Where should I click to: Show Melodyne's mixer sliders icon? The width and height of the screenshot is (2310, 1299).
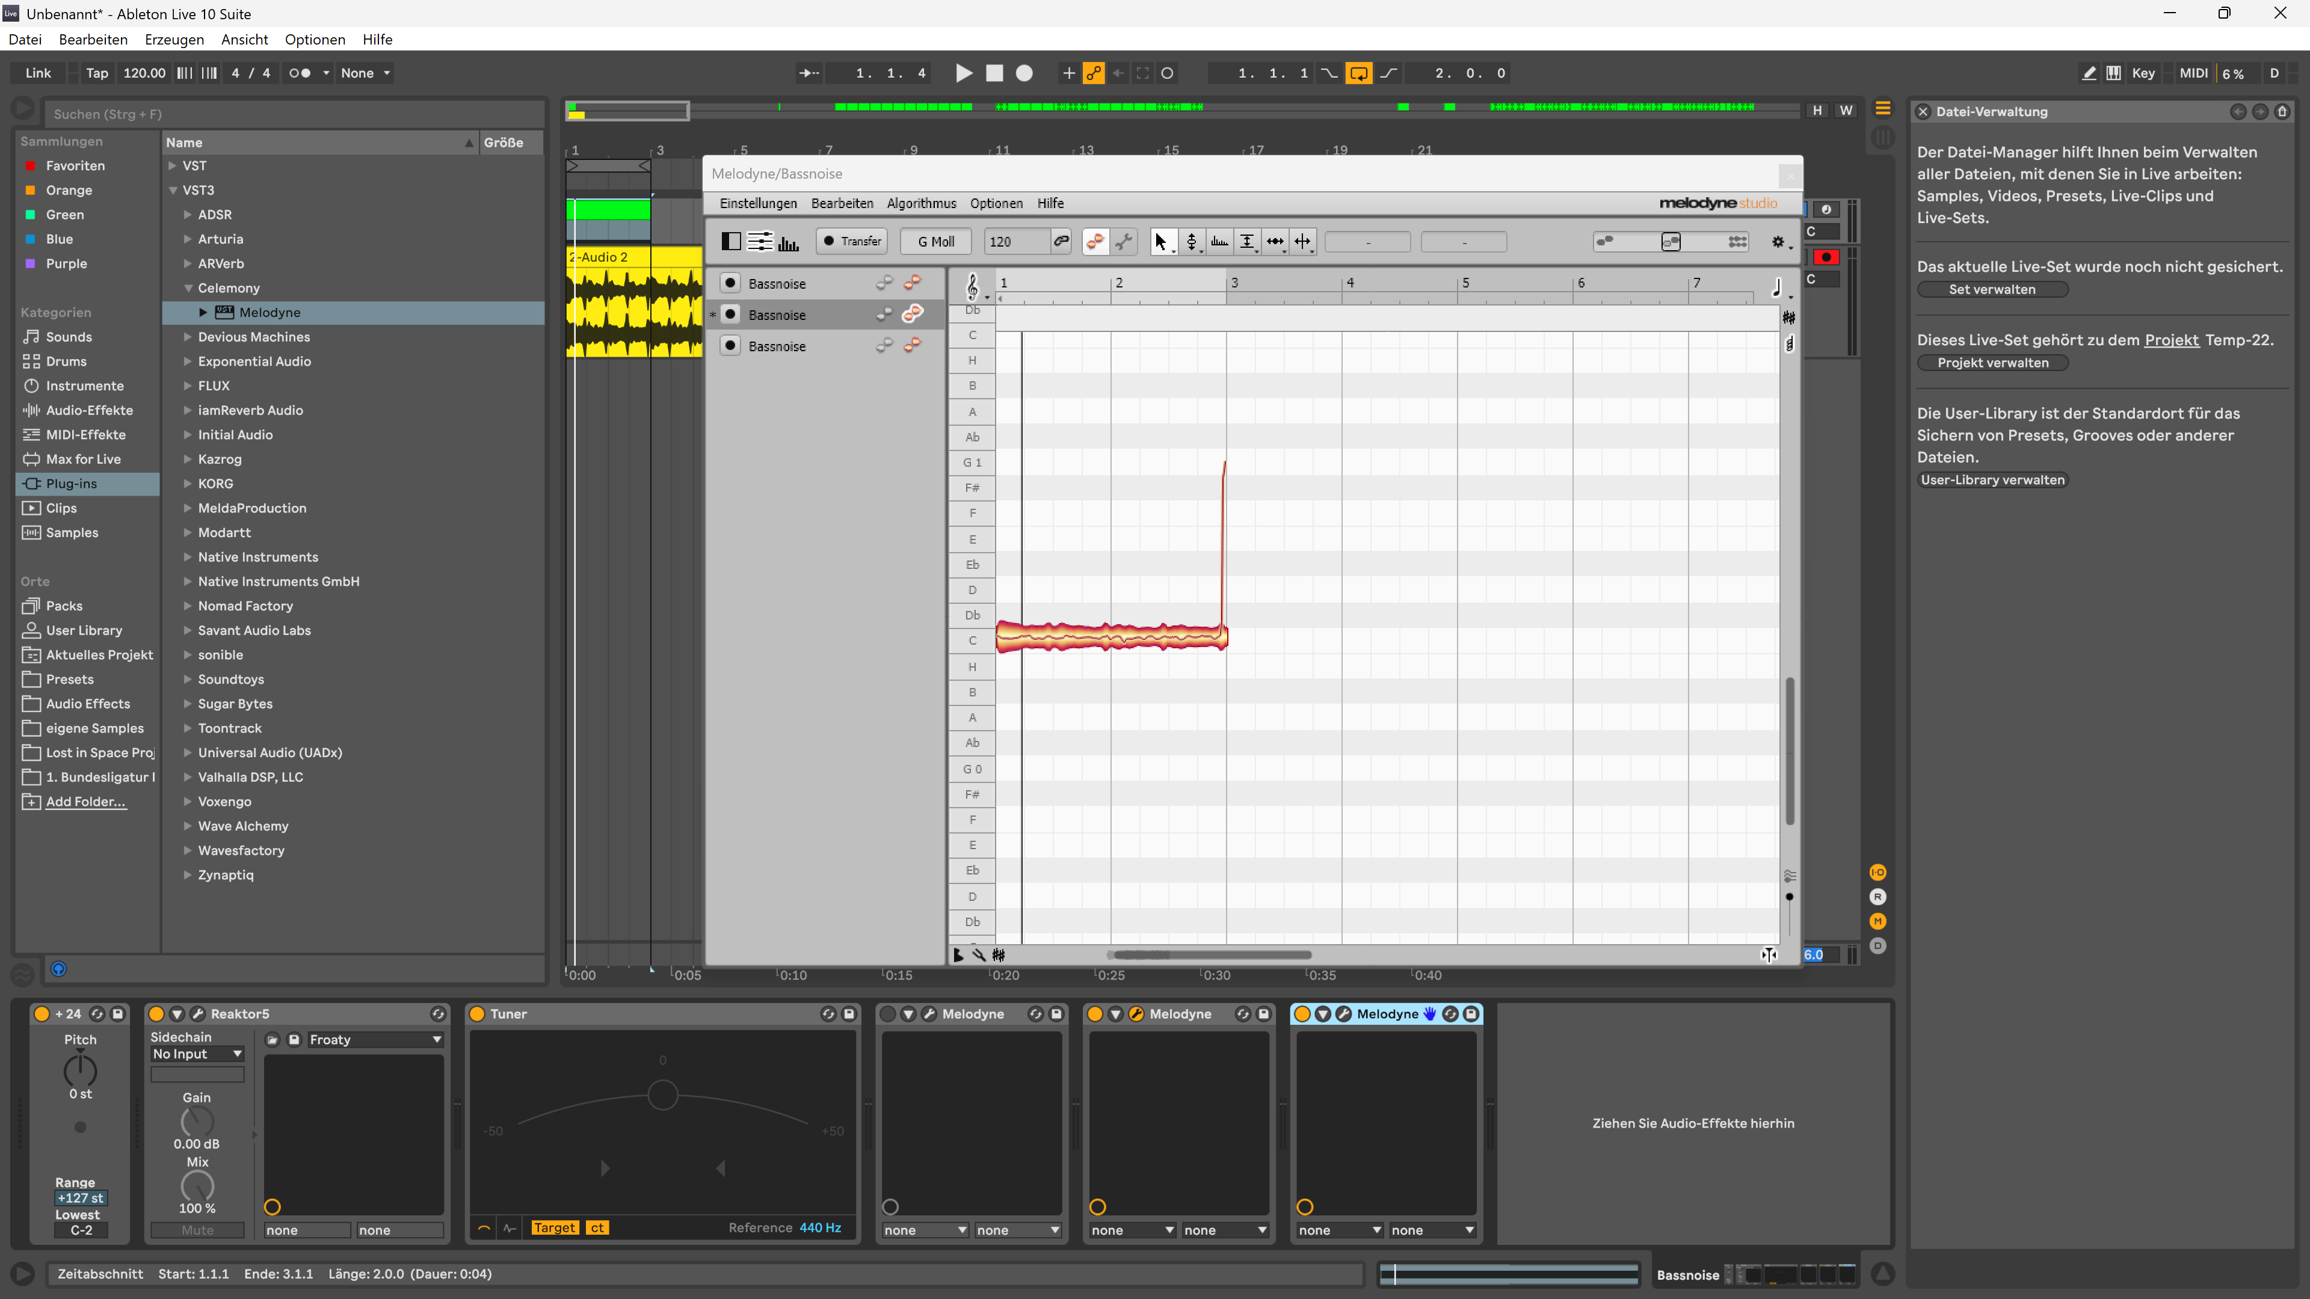[760, 241]
